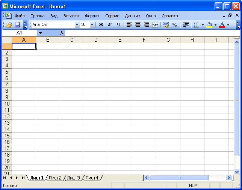Click the Excel icon in the title bar
242x190 pixels.
5,6
